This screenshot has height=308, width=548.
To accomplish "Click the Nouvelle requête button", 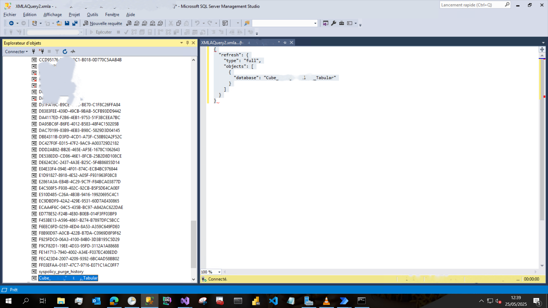I will [x=102, y=23].
